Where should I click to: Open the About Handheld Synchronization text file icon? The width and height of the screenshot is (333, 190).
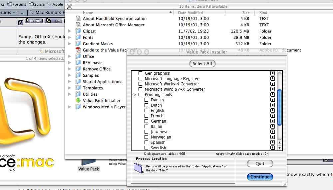click(78, 18)
